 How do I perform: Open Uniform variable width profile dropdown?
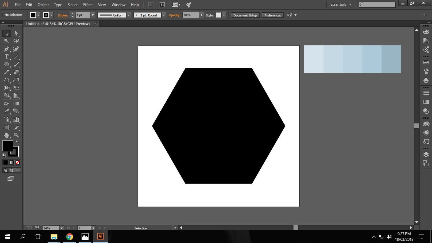[129, 15]
